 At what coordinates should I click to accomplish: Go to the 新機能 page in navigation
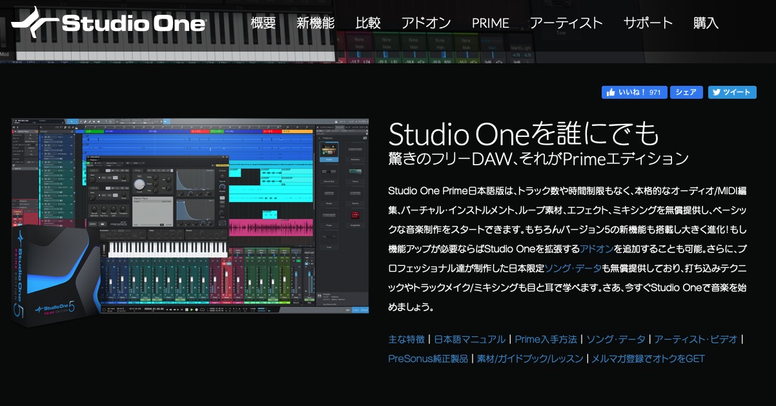(x=315, y=23)
